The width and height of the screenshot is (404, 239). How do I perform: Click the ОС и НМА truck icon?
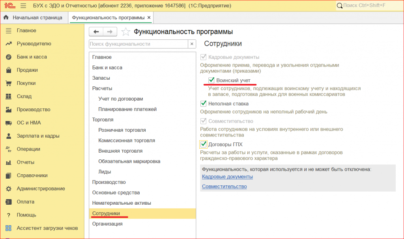[9, 123]
